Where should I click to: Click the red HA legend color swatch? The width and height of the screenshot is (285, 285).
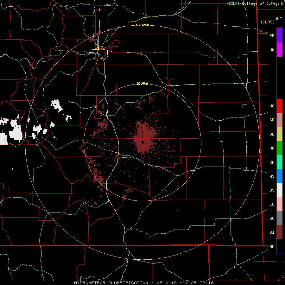[280, 106]
